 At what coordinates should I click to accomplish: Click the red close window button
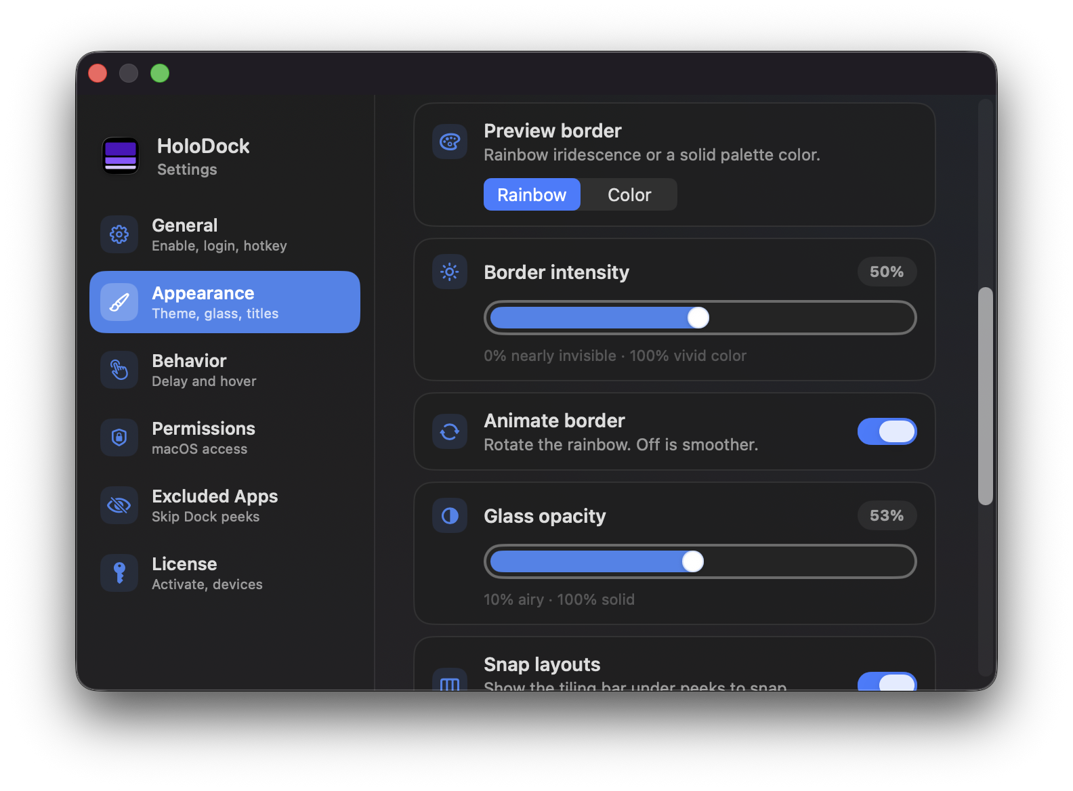tap(98, 72)
